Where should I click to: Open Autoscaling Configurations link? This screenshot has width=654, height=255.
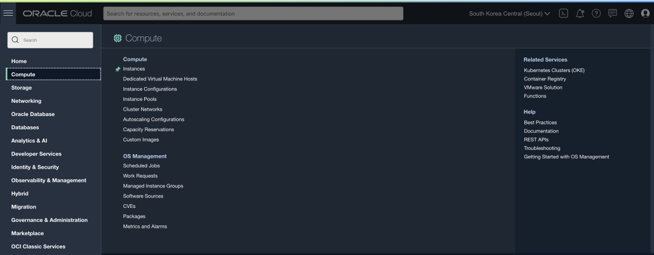click(153, 120)
